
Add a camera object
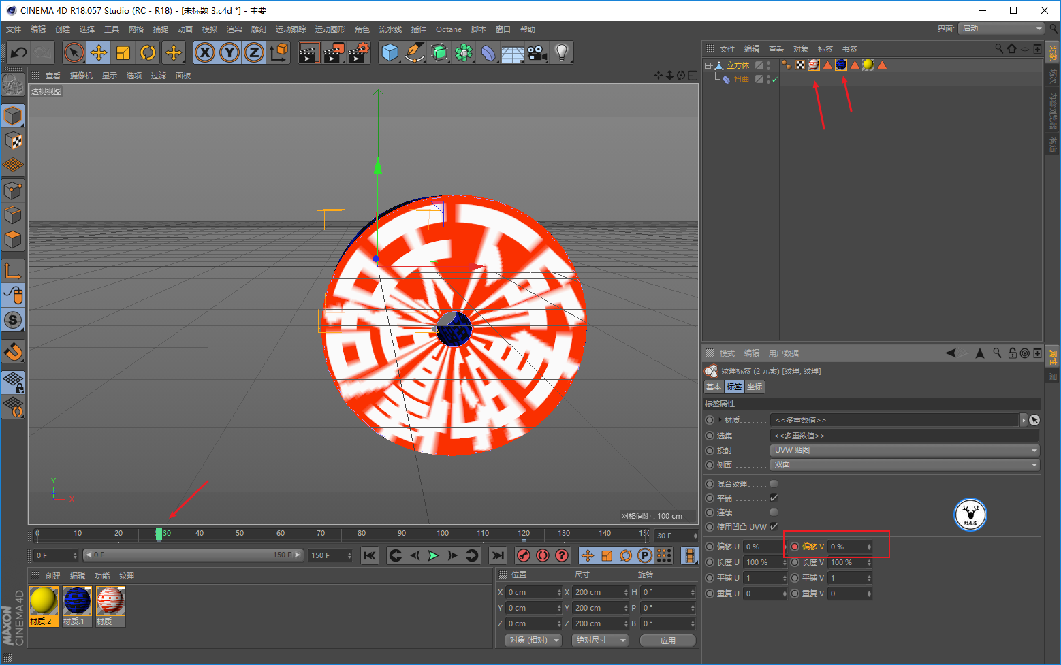pyautogui.click(x=537, y=52)
